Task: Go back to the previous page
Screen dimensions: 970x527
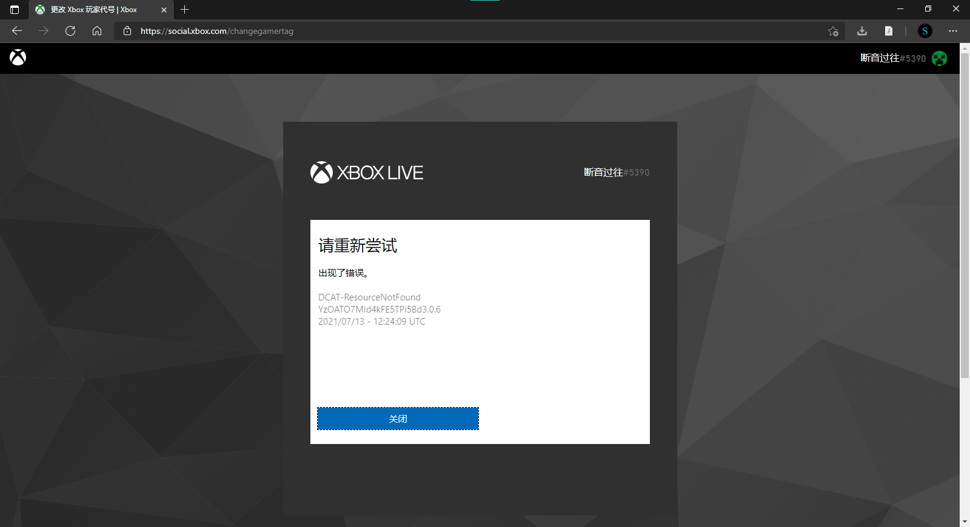Action: tap(17, 31)
